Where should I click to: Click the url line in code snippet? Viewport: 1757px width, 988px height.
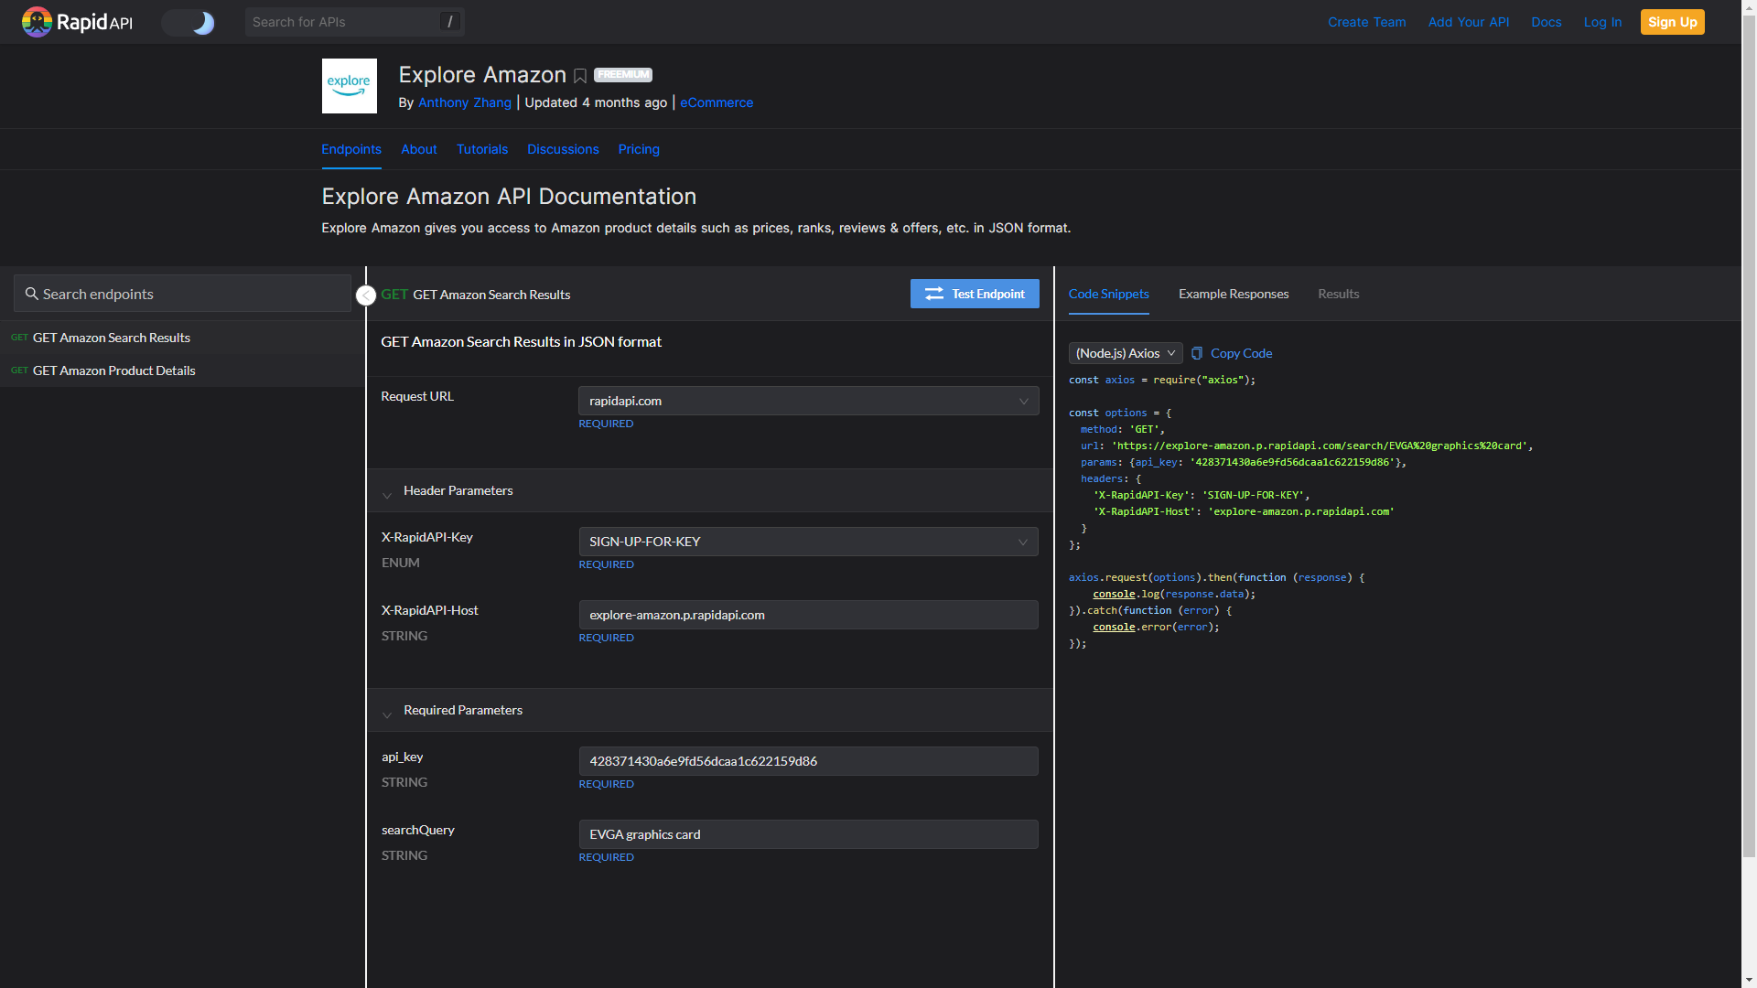[1306, 446]
